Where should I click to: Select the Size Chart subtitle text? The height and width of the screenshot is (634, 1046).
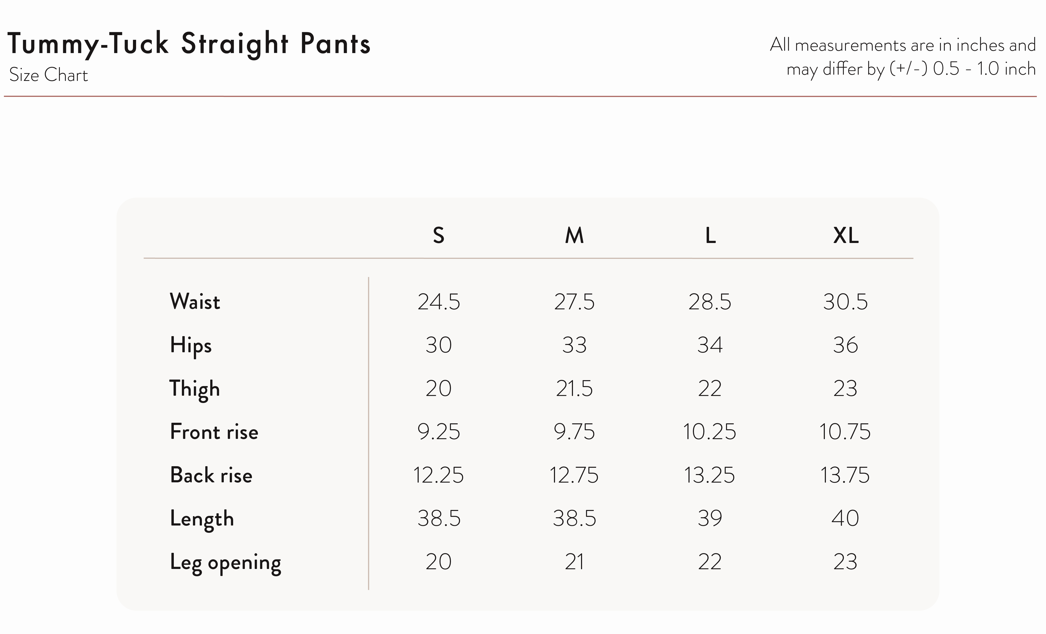48,75
